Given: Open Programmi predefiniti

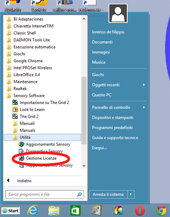Looking at the screenshot, I should tap(112, 128).
